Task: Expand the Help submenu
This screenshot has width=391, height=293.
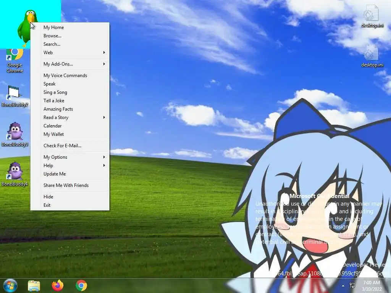Action: click(70, 166)
